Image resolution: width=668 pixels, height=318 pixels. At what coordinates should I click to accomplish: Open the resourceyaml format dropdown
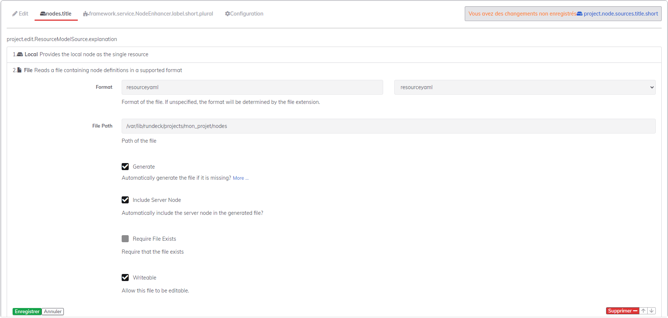coord(525,87)
